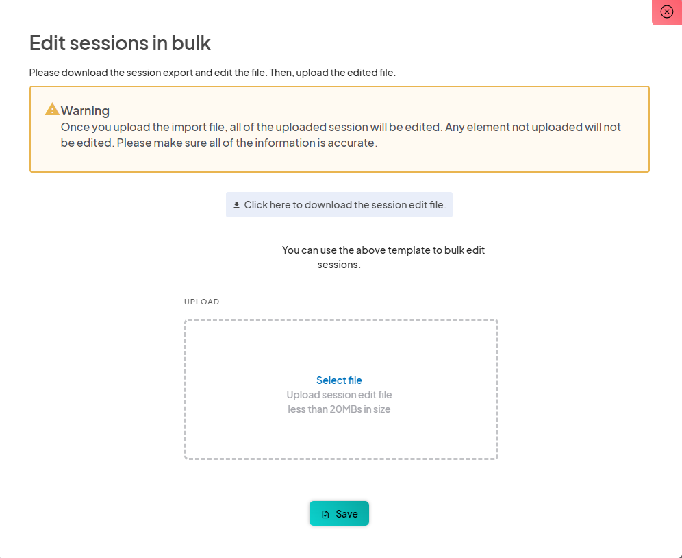
Task: Click the word "sessions." under the template hint
Action: 339,265
